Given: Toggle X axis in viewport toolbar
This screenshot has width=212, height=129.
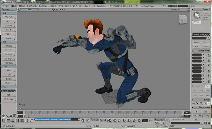Looking at the screenshot, I should (61, 10).
